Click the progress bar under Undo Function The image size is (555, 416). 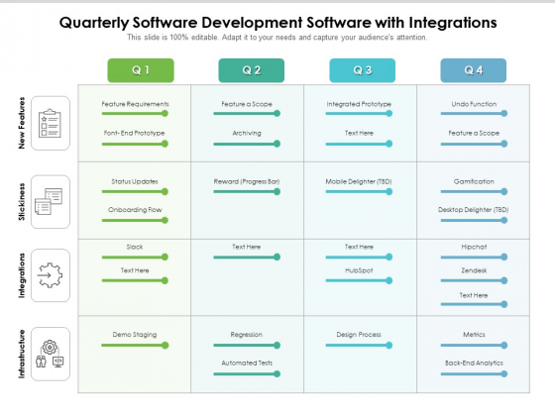tap(474, 114)
